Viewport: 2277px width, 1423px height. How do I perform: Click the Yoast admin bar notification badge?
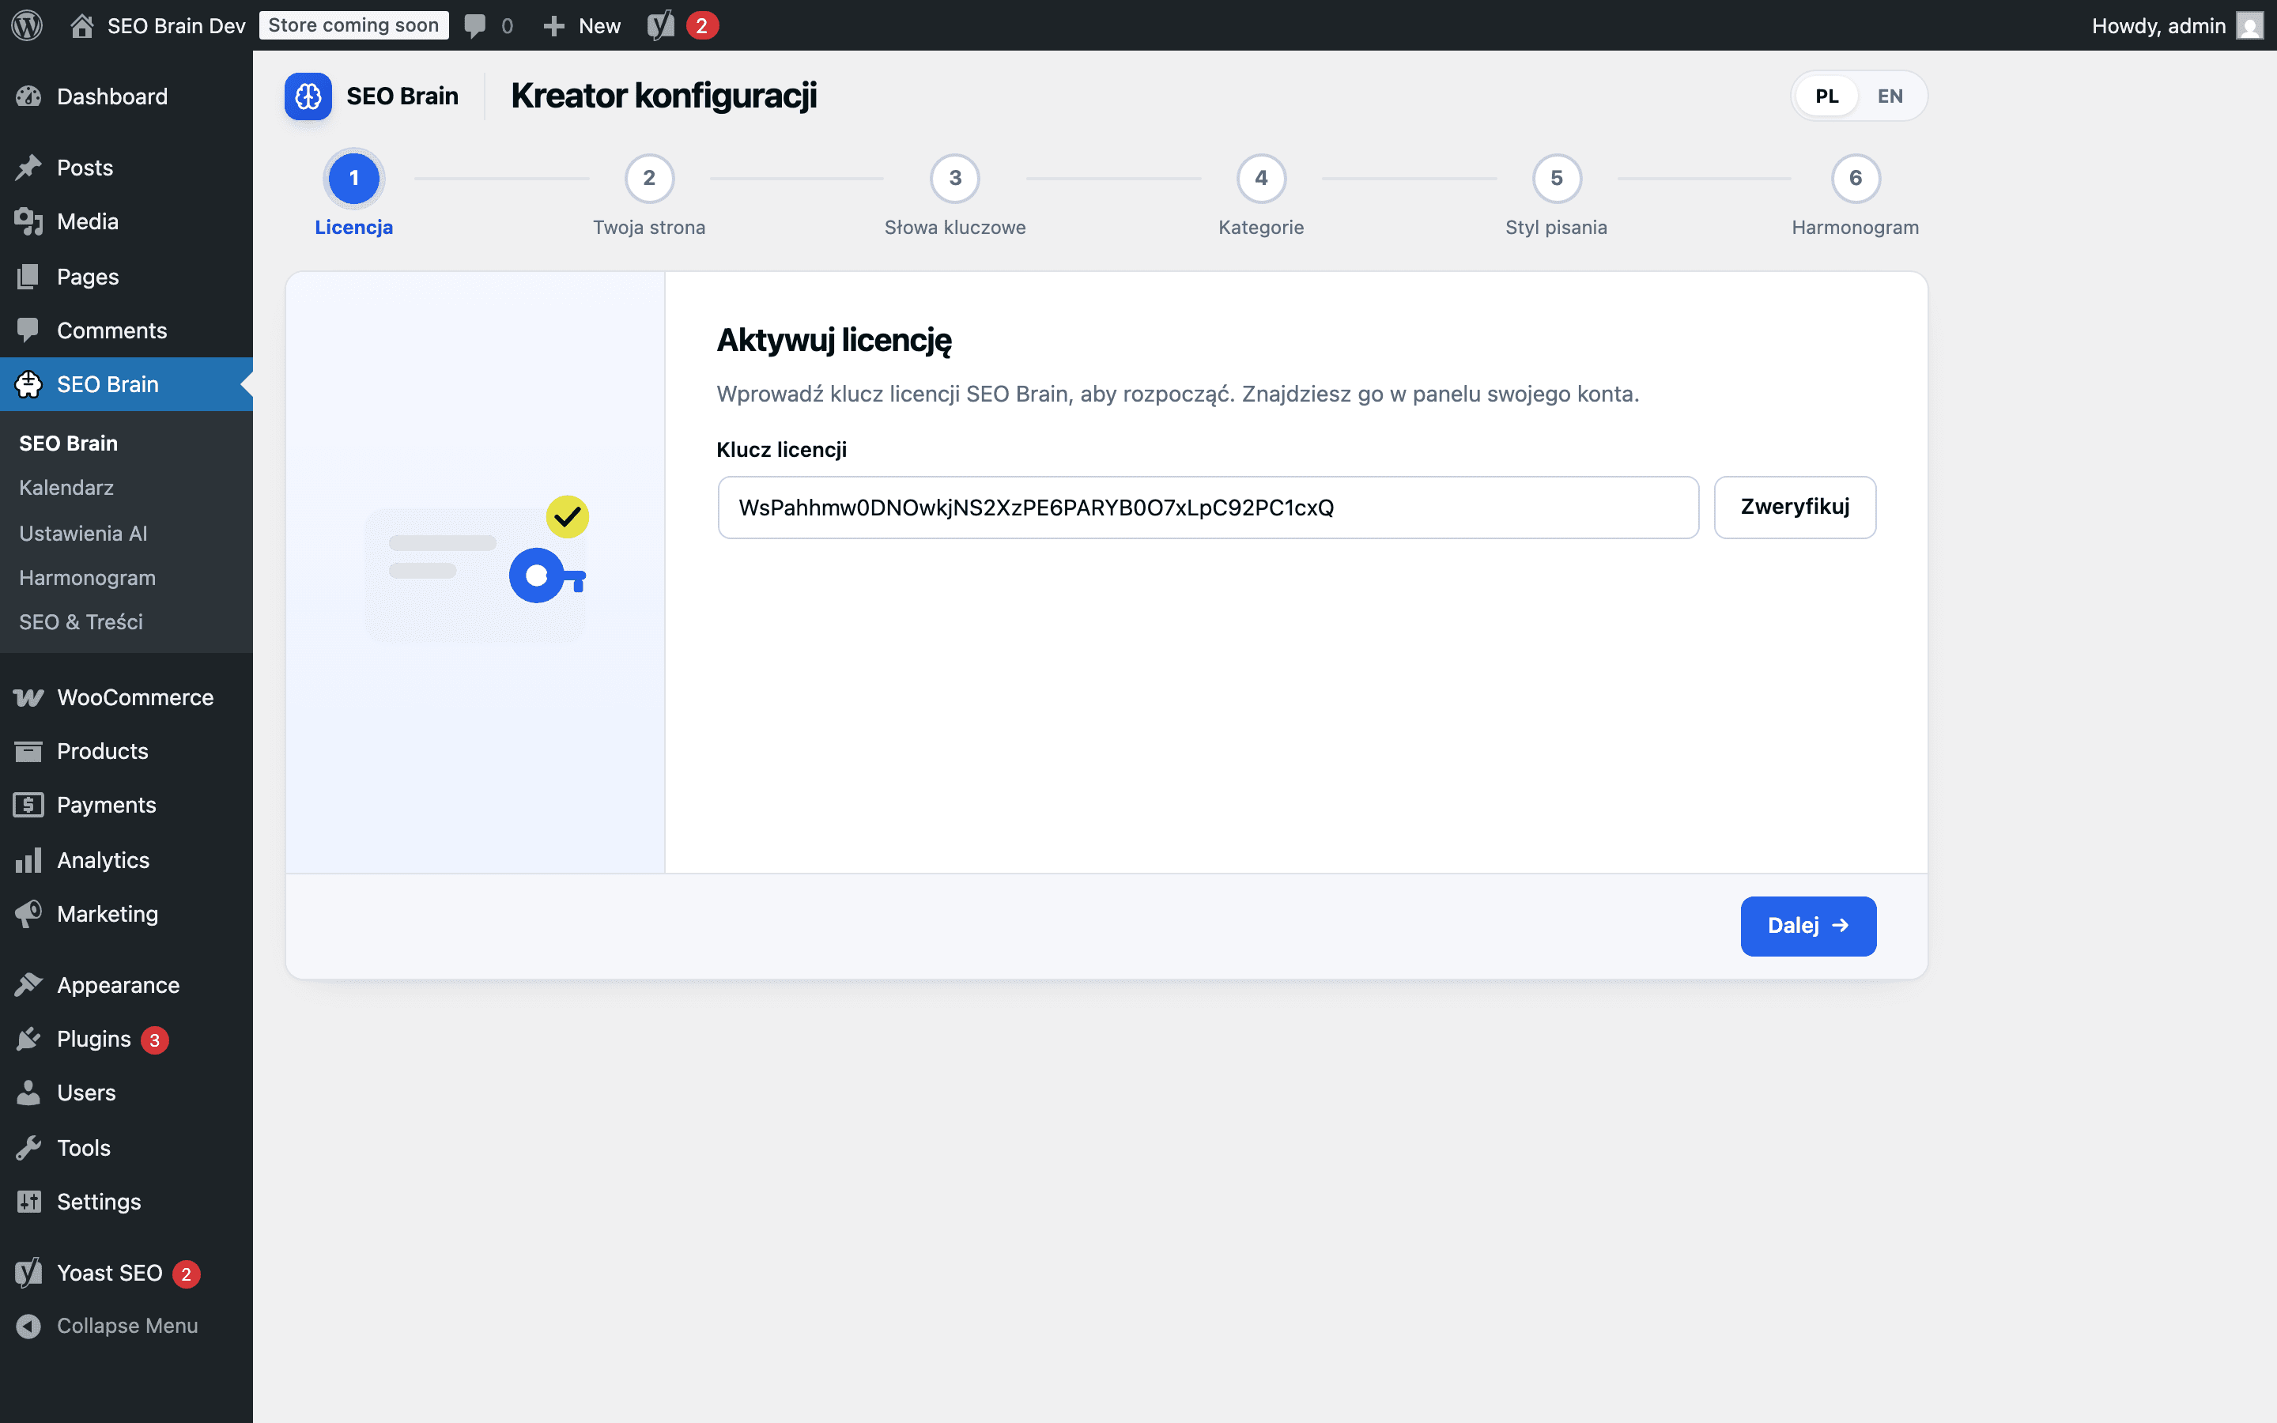tap(701, 25)
